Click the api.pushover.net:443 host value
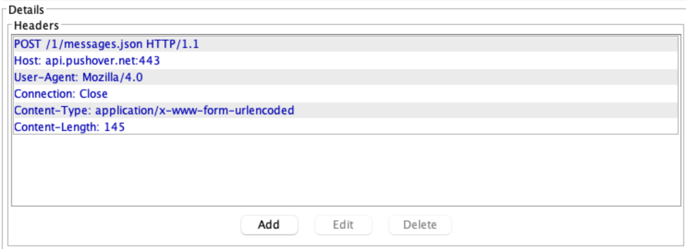The height and width of the screenshot is (249, 686). coord(103,61)
